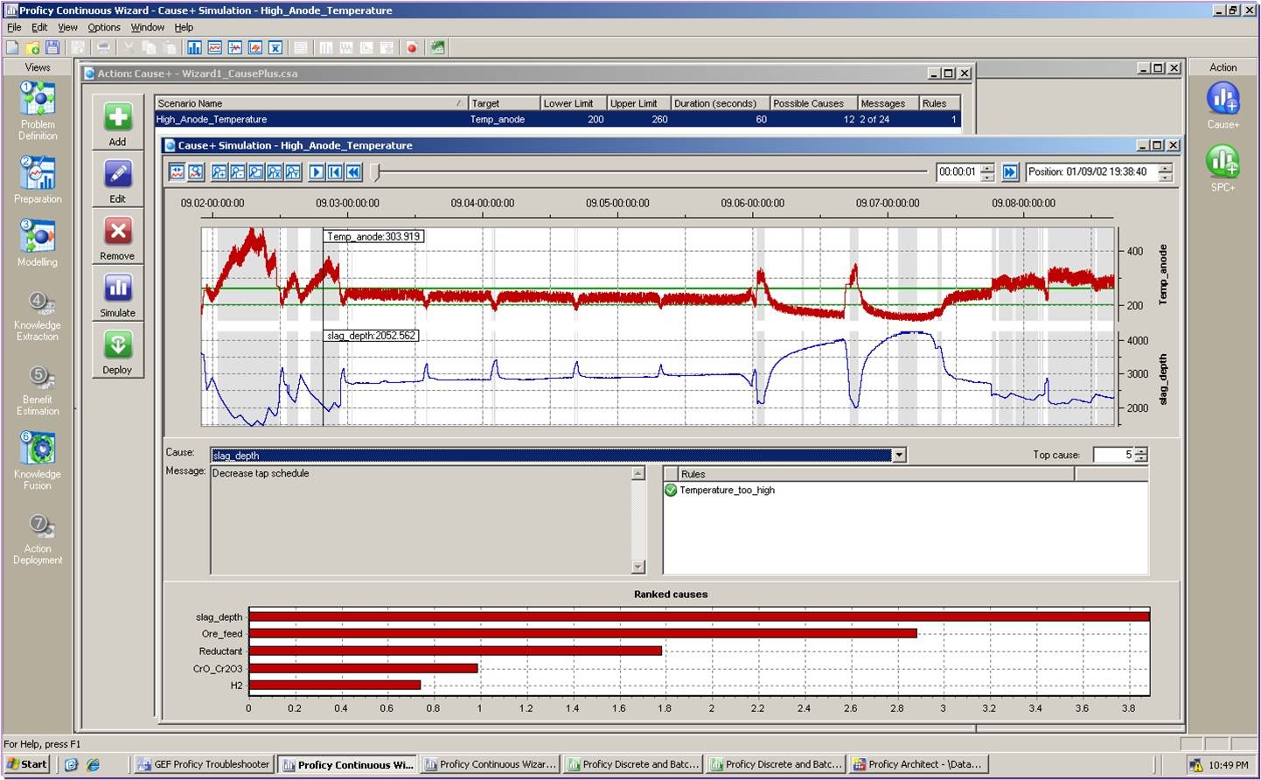Select the chart cursor tool in simulation toolbar
Screen dimensions: 1261x780
(177, 172)
